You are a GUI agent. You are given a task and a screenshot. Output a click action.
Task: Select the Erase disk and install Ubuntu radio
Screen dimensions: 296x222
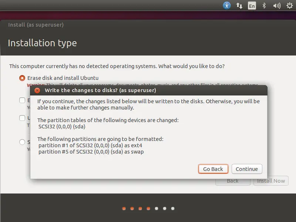click(x=22, y=78)
